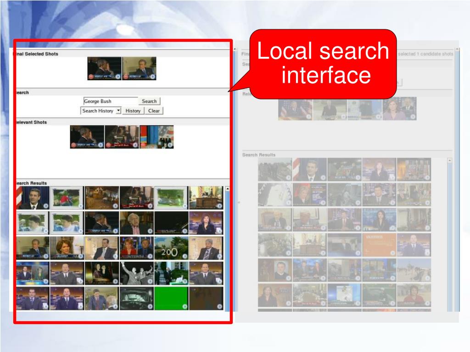This screenshot has width=470, height=352.
Task: Select the couple on dark gold background thumbnail
Action: [102, 273]
